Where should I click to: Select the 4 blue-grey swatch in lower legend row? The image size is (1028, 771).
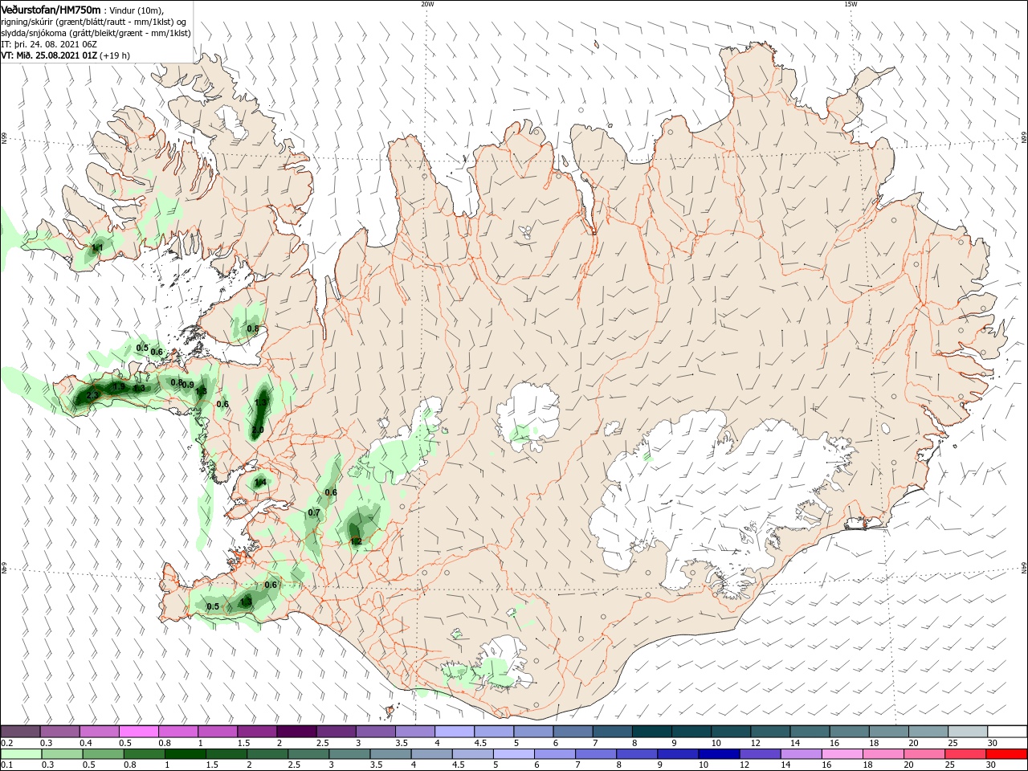click(431, 754)
